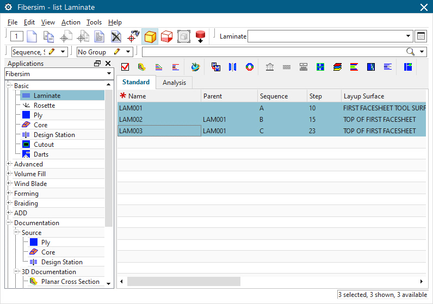Toggle the yellow shaded cube display button
Viewport: 433px width, 304px height.
pos(150,36)
